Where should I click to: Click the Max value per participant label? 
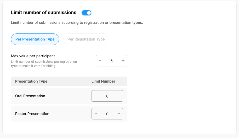(x=33, y=56)
